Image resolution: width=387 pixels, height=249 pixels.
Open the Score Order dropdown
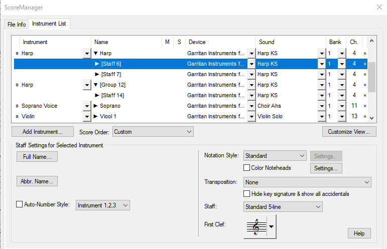(x=153, y=132)
